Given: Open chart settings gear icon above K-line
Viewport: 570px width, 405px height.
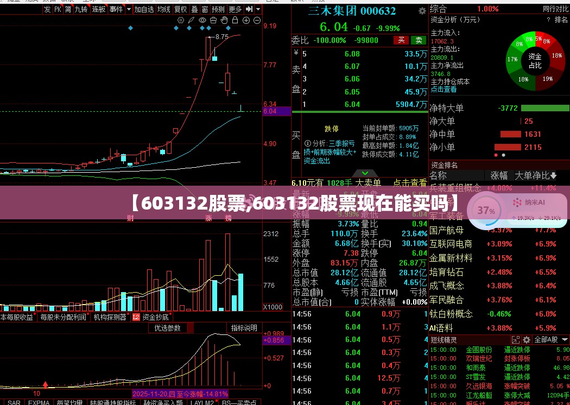Looking at the screenshot, I should (x=181, y=21).
